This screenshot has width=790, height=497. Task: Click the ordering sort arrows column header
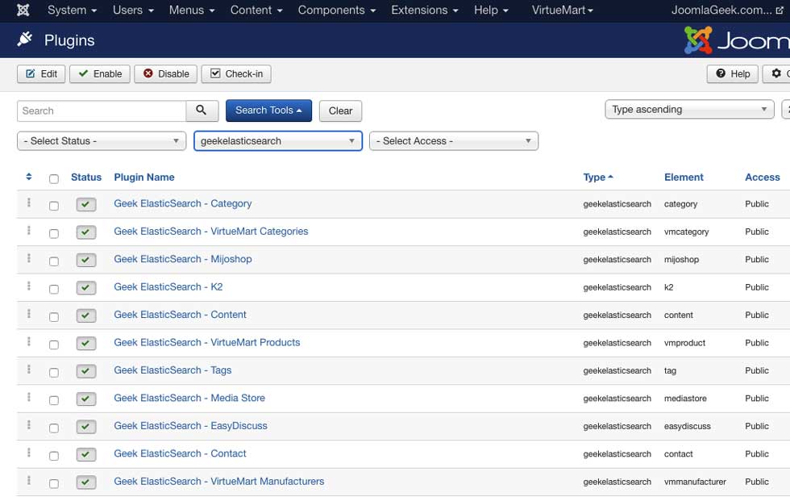pos(29,177)
